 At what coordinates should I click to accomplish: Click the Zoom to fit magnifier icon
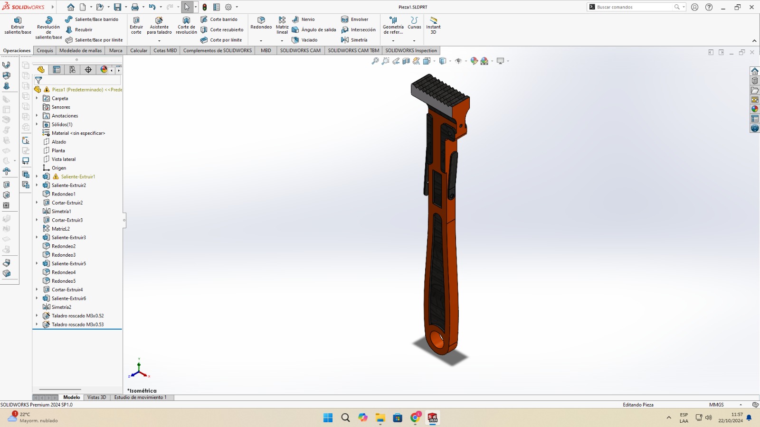(375, 61)
